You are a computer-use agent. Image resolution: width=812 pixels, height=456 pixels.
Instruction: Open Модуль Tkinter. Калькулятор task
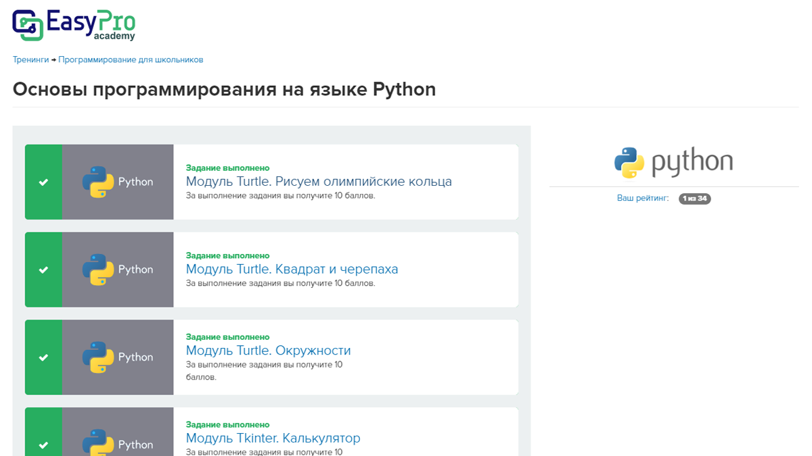273,438
